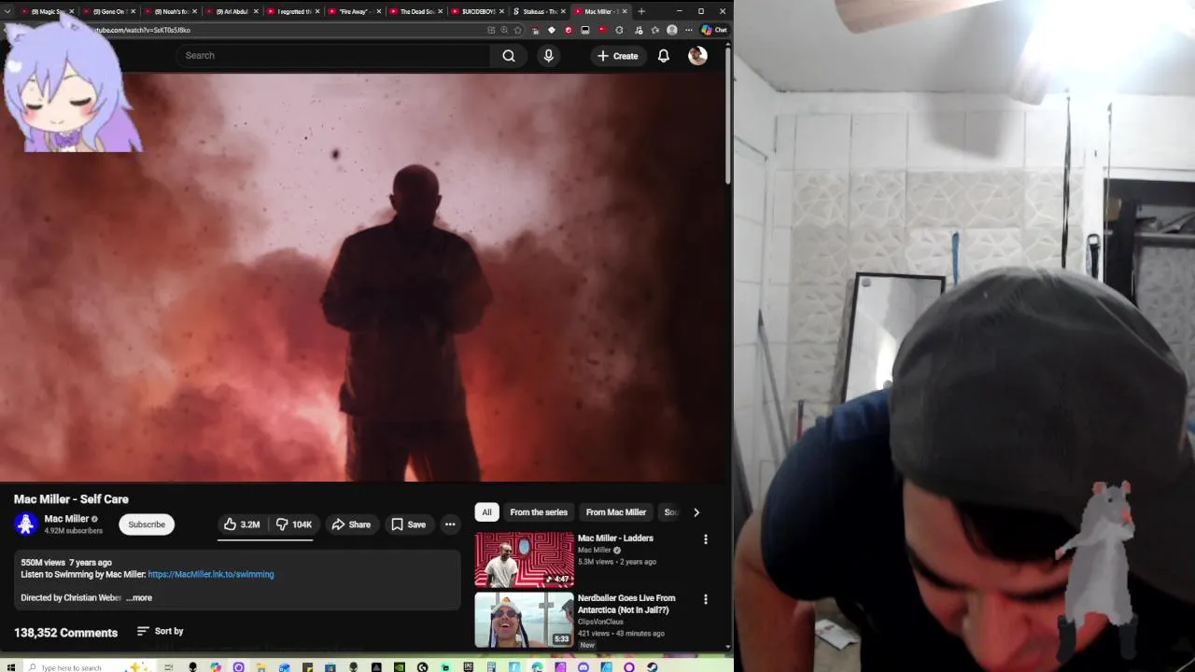Open Mac Miller - Ladders thumbnail
Screen dimensions: 1195x672
(x=525, y=559)
